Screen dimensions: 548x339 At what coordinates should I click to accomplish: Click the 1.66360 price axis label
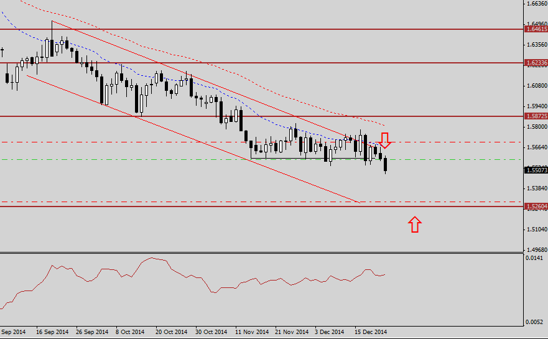(535, 4)
